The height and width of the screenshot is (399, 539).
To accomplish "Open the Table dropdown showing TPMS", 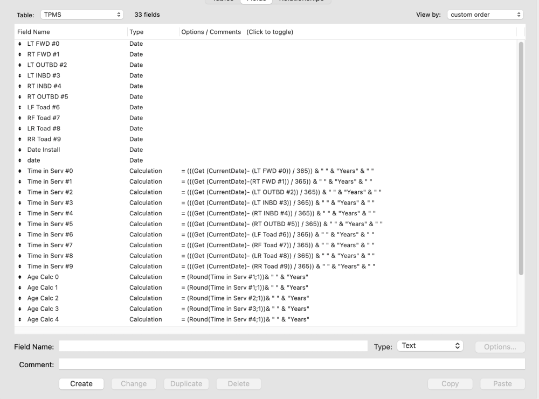I will (81, 15).
